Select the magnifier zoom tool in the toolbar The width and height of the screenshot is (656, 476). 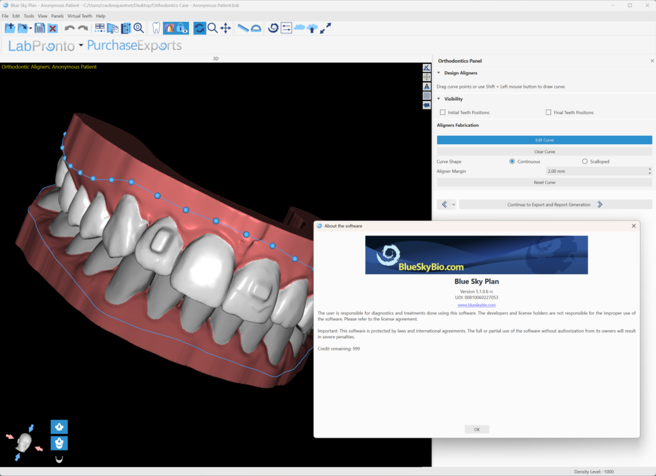click(x=213, y=28)
